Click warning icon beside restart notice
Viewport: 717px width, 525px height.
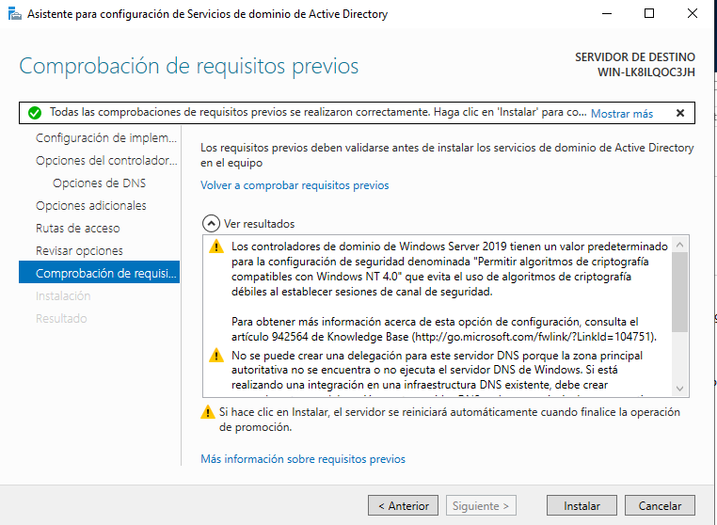208,412
